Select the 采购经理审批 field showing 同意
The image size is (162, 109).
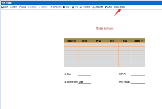85,82
